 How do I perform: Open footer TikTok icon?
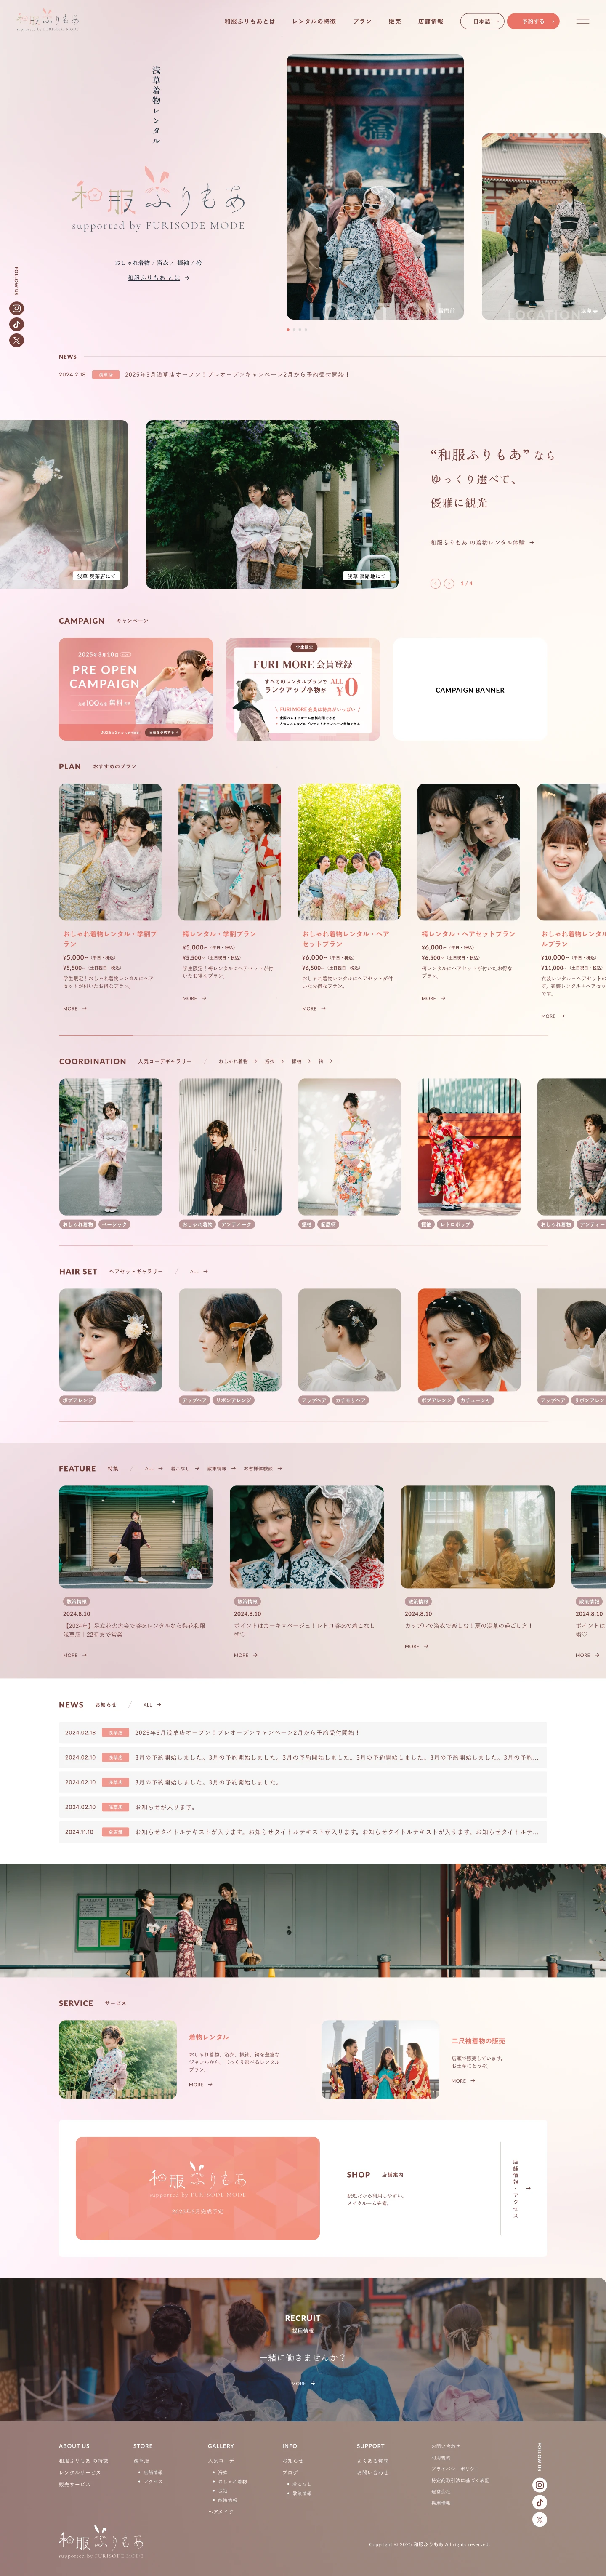click(539, 2502)
